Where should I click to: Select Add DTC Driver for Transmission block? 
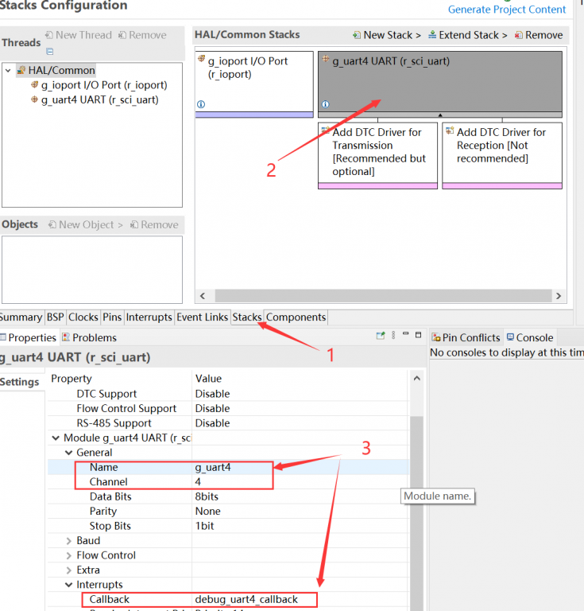click(x=377, y=152)
